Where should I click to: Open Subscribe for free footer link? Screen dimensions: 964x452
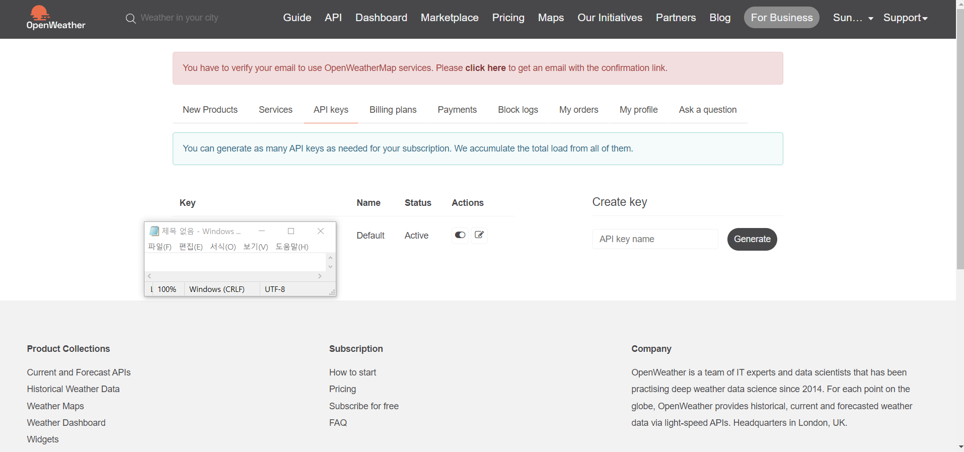point(363,406)
